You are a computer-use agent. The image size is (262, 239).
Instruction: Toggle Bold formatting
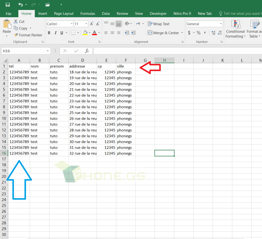tap(49, 33)
